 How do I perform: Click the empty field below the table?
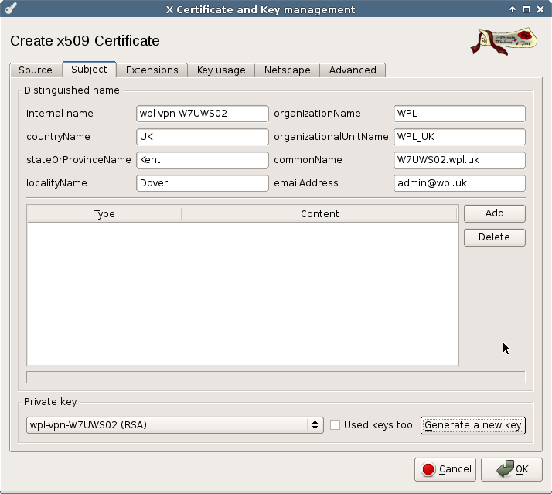276,376
